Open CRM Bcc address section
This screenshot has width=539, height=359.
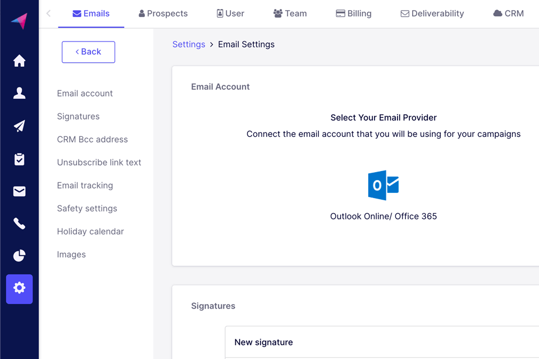93,140
